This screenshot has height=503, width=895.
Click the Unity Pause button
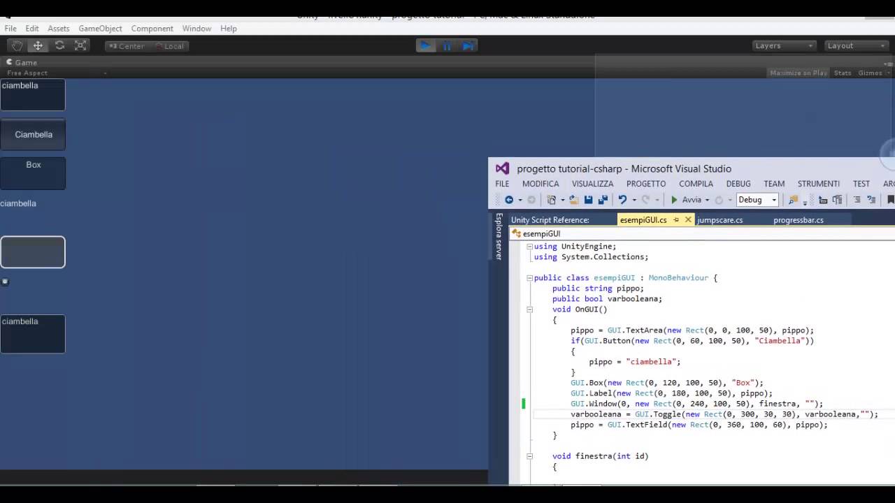coord(447,45)
